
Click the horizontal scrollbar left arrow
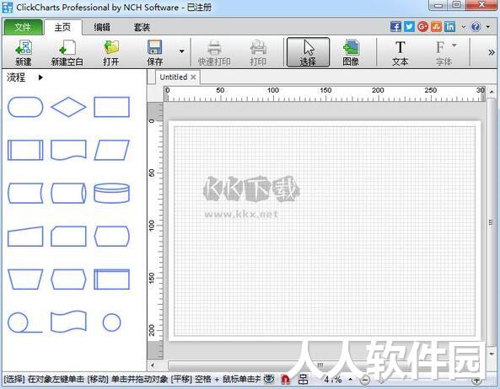click(x=153, y=365)
